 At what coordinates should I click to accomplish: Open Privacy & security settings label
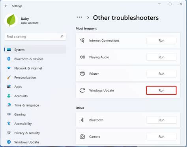click(27, 133)
